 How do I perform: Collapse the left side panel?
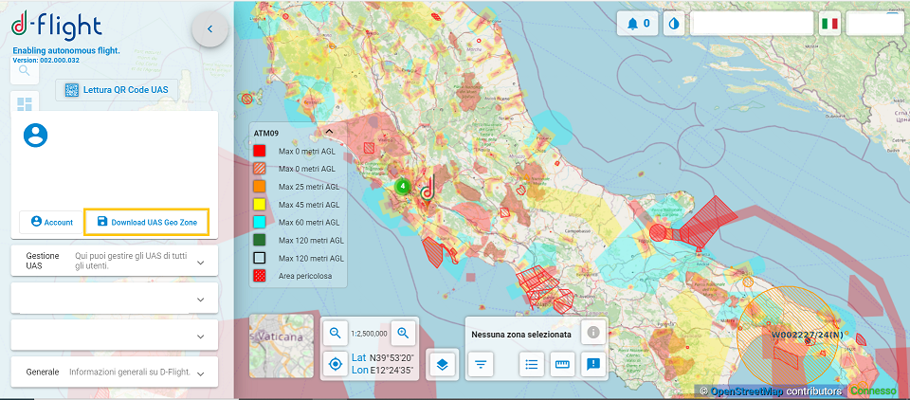[209, 30]
